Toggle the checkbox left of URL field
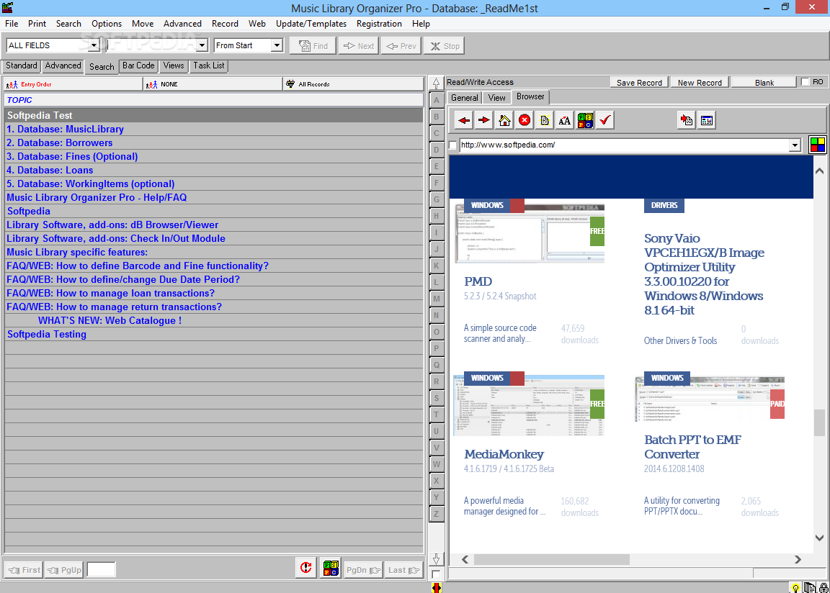This screenshot has height=593, width=830. pyautogui.click(x=452, y=145)
